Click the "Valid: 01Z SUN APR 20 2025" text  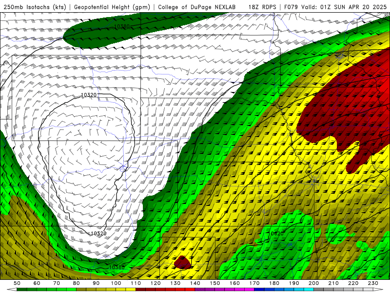pos(344,7)
